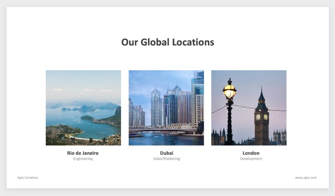Select the 'Rio de Janeiro' caption heading
This screenshot has width=335, height=196.
(83, 153)
